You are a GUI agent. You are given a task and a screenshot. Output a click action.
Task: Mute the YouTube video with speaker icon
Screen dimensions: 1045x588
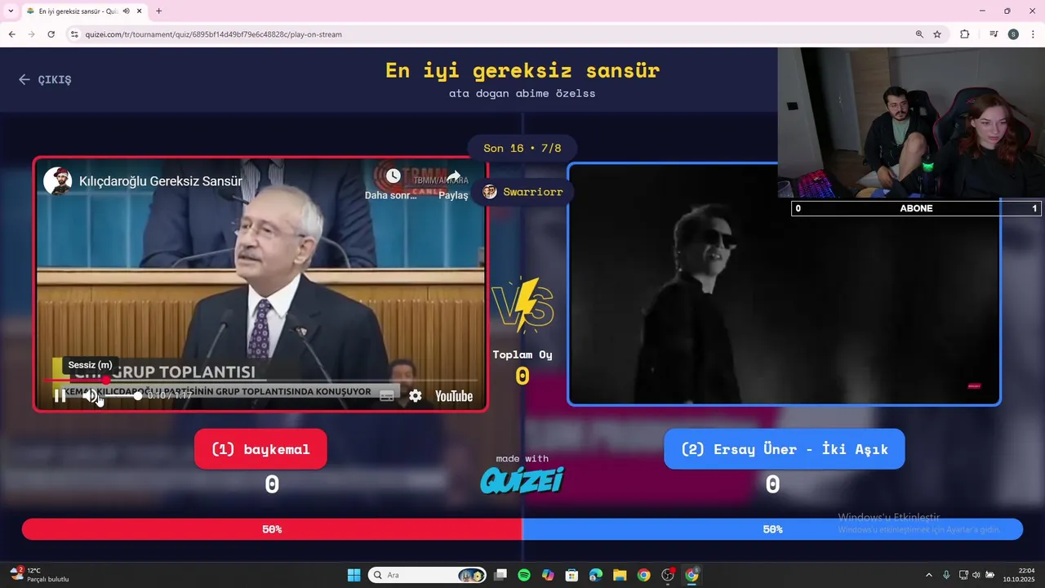(91, 396)
